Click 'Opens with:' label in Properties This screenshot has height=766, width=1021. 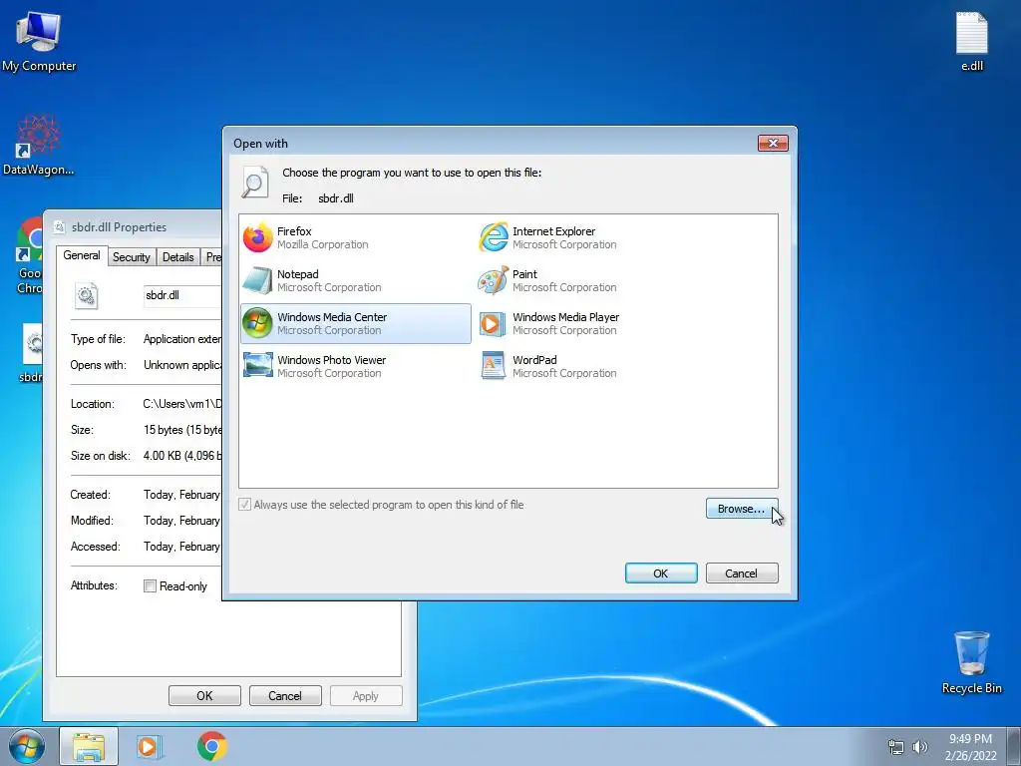click(x=99, y=365)
